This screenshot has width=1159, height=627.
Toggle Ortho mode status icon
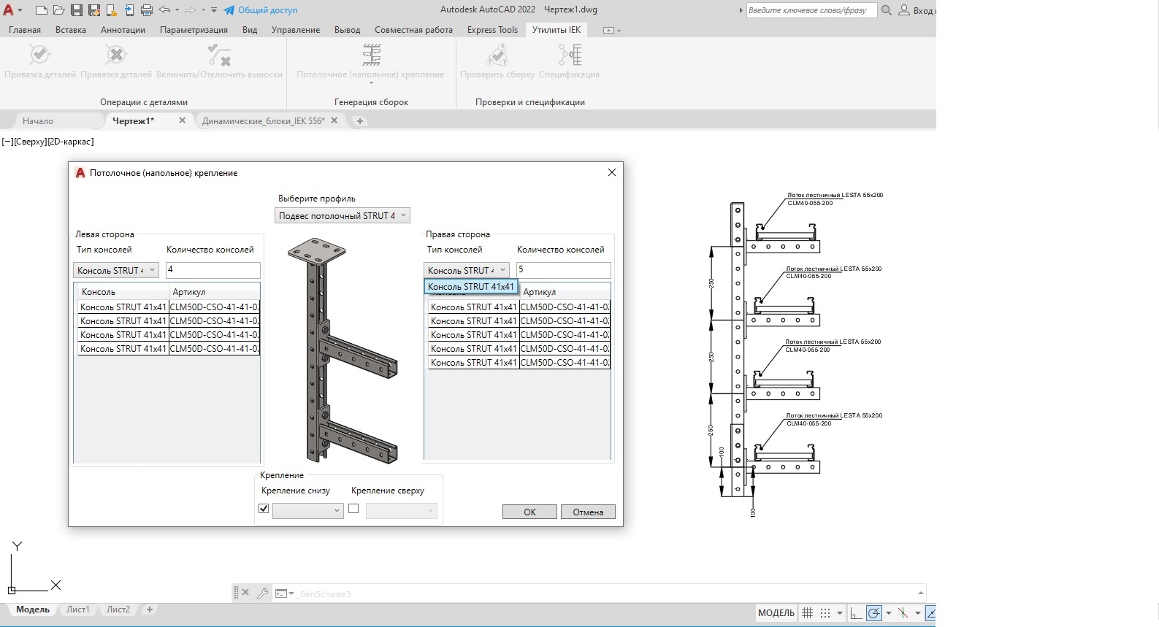(x=856, y=613)
